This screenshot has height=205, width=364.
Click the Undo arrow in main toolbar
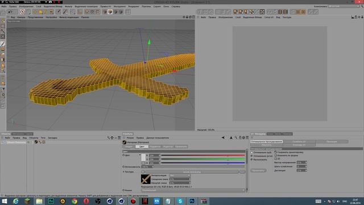click(x=10, y=12)
